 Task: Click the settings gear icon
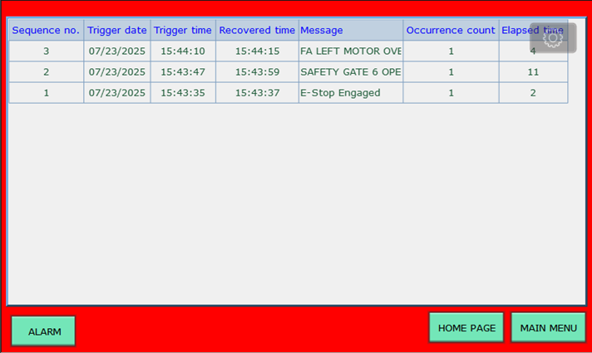click(553, 38)
